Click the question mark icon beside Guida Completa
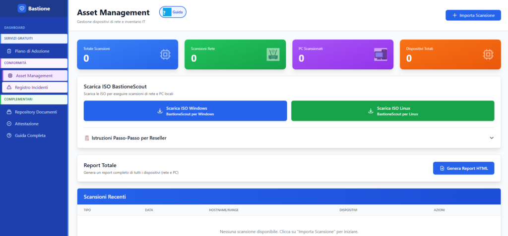 pos(9,135)
